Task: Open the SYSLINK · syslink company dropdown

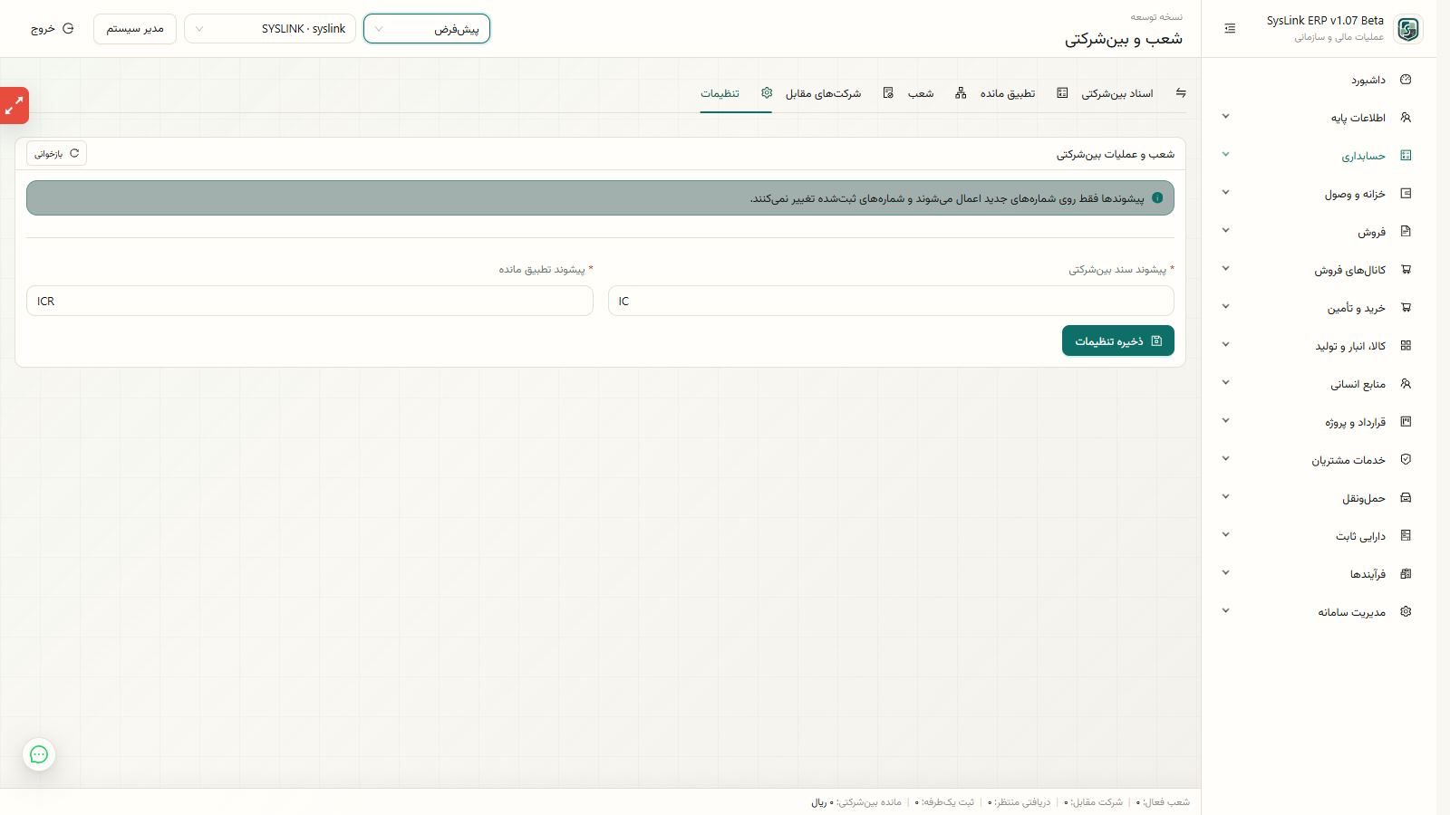Action: click(270, 29)
